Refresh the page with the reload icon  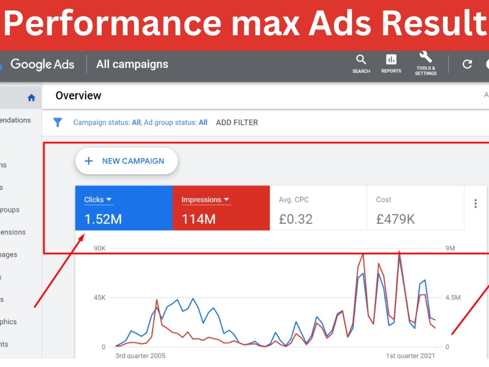pyautogui.click(x=467, y=64)
